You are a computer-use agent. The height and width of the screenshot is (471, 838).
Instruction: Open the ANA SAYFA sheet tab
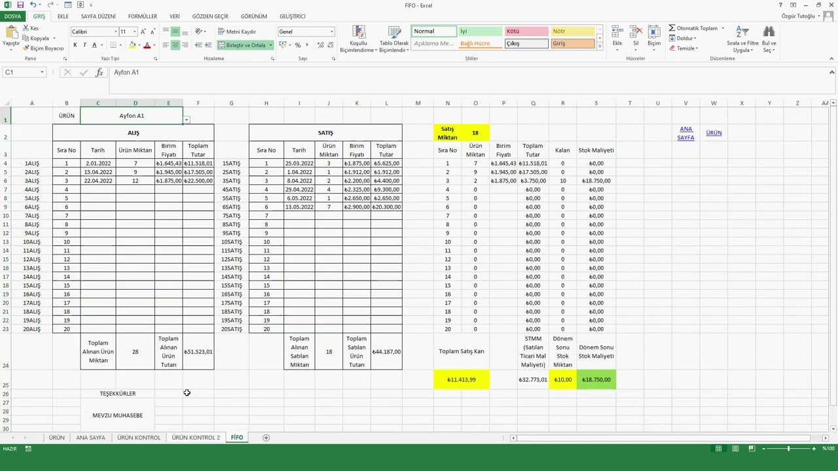coord(90,438)
